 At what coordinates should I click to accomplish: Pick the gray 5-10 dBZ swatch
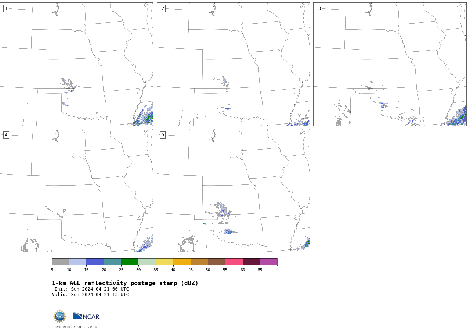coord(61,262)
